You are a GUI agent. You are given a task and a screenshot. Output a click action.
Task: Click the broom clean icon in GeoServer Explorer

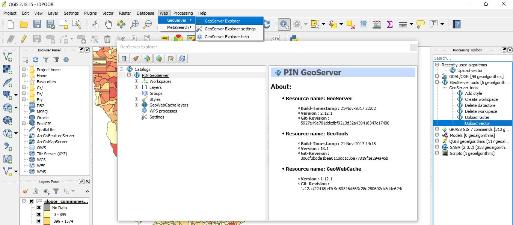coord(136,58)
